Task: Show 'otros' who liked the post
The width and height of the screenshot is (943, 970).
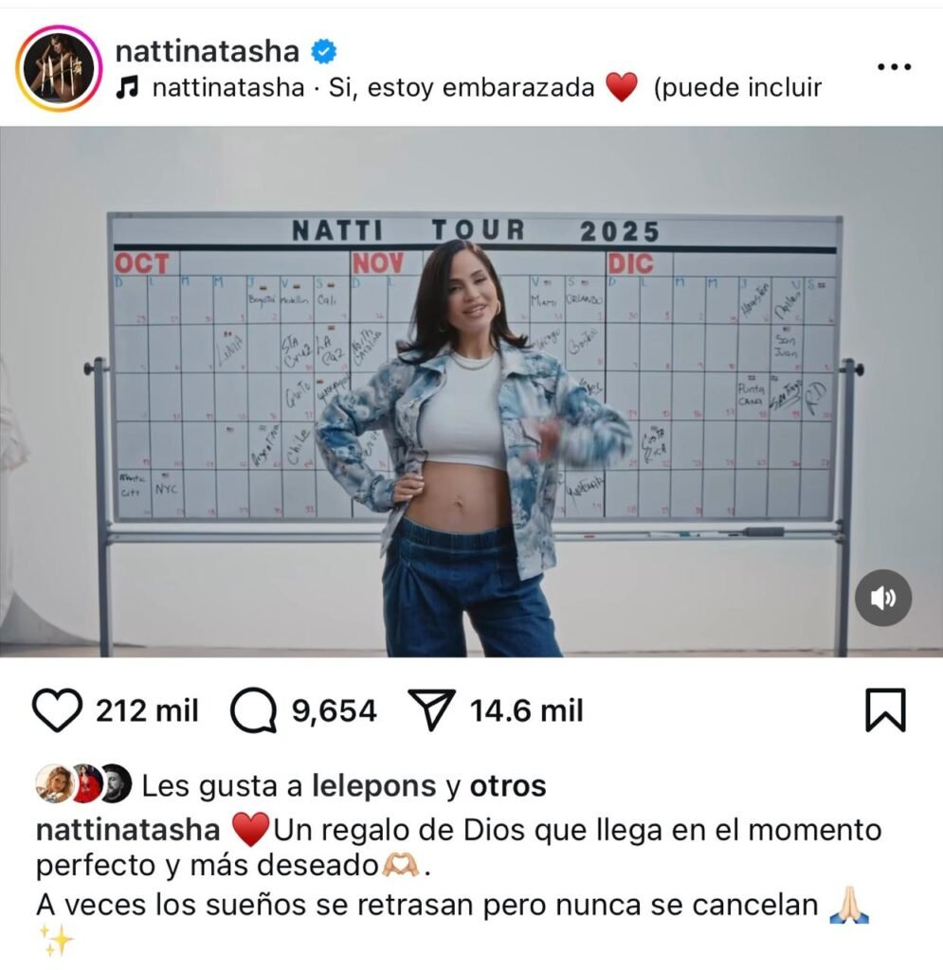Action: coord(508,786)
